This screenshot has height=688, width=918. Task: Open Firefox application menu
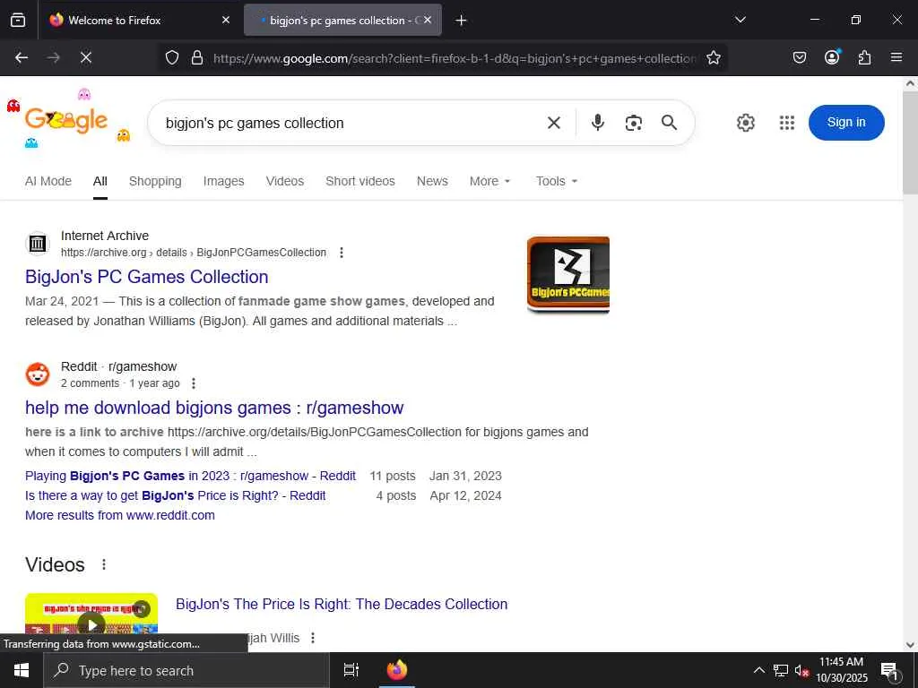tap(896, 57)
